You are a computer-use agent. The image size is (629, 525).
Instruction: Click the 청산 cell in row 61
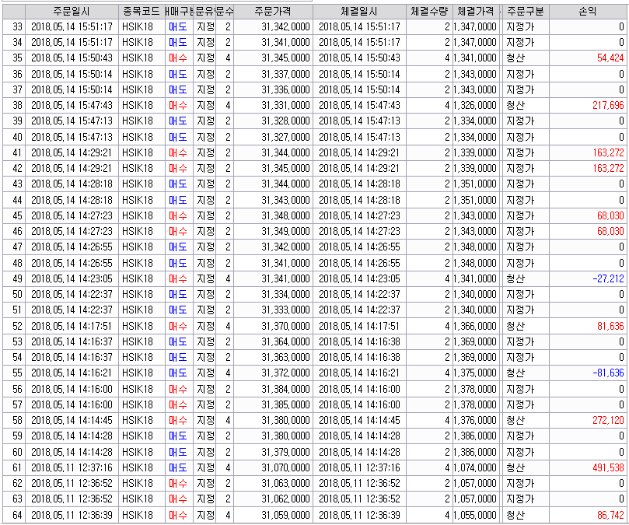pos(515,467)
